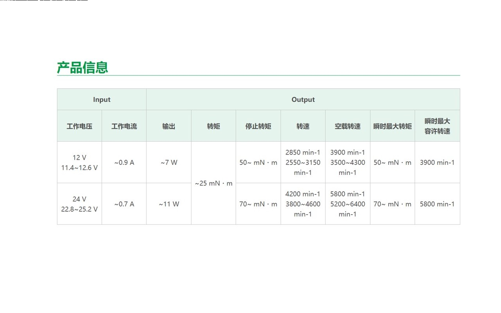
Task: Select the ~7 W output cell
Action: coord(169,162)
